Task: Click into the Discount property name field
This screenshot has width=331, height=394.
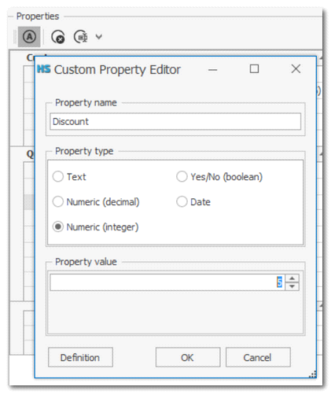Action: click(175, 121)
